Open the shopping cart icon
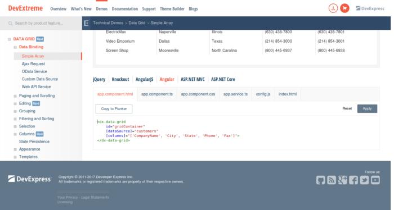 344,8
